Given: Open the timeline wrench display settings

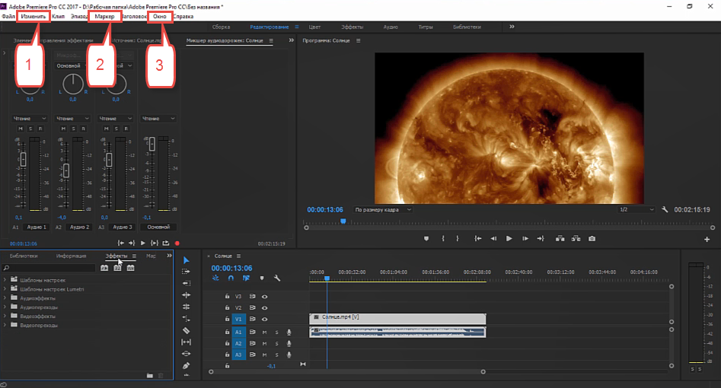Looking at the screenshot, I should 277,278.
